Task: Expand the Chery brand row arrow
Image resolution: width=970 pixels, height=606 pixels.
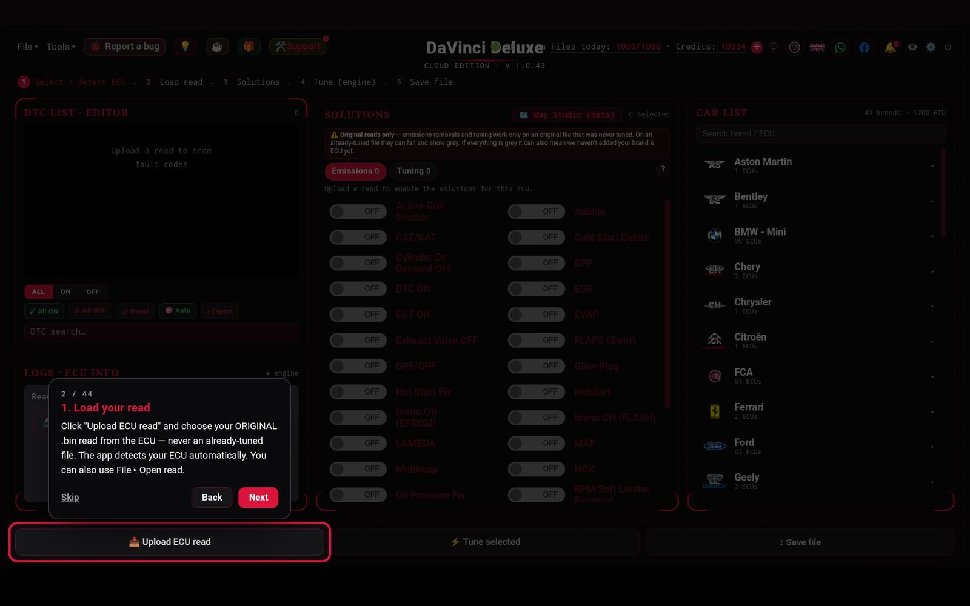Action: (x=932, y=271)
